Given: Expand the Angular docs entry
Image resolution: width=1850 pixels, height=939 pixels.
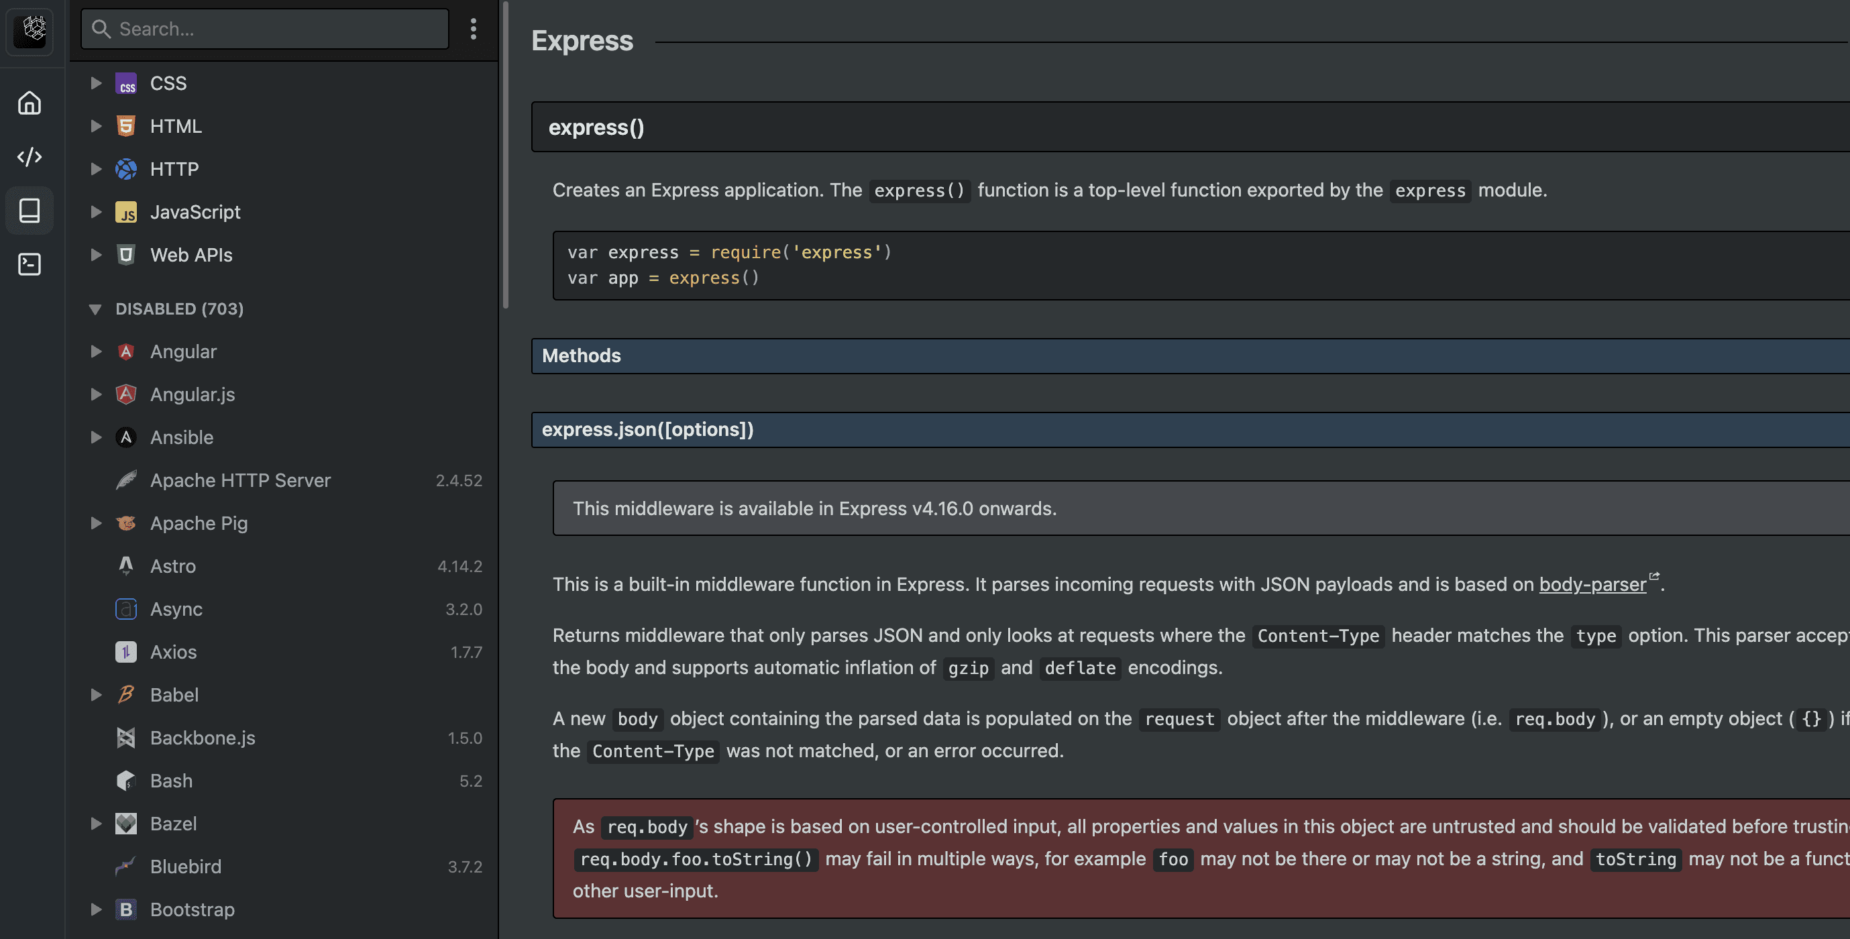Looking at the screenshot, I should (95, 351).
